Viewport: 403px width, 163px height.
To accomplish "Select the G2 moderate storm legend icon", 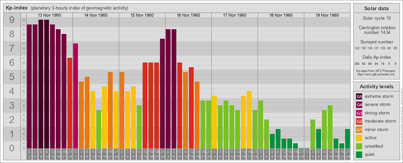I will 359,121.
